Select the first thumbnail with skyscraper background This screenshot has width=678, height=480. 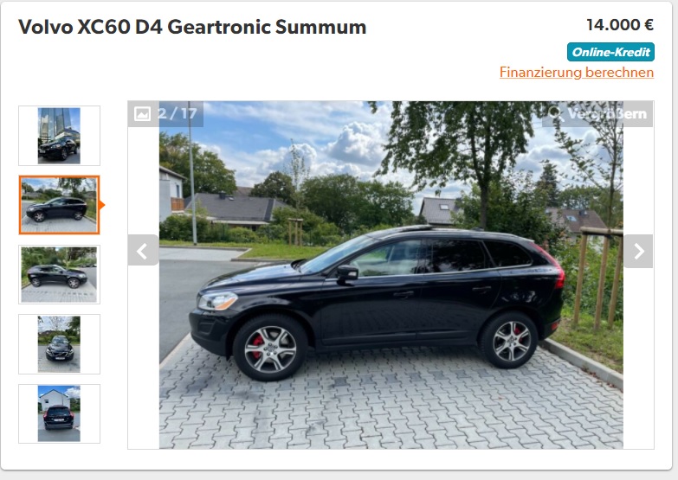coord(59,136)
